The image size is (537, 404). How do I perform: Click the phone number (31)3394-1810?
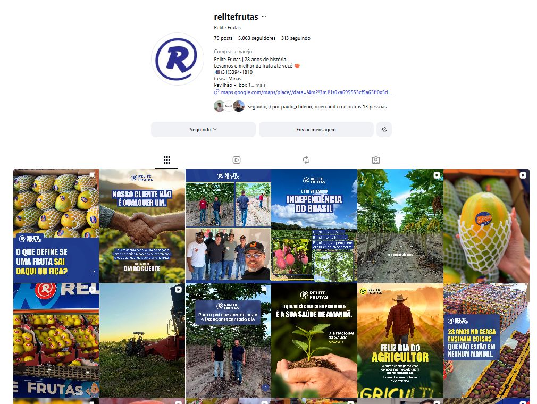pyautogui.click(x=237, y=72)
